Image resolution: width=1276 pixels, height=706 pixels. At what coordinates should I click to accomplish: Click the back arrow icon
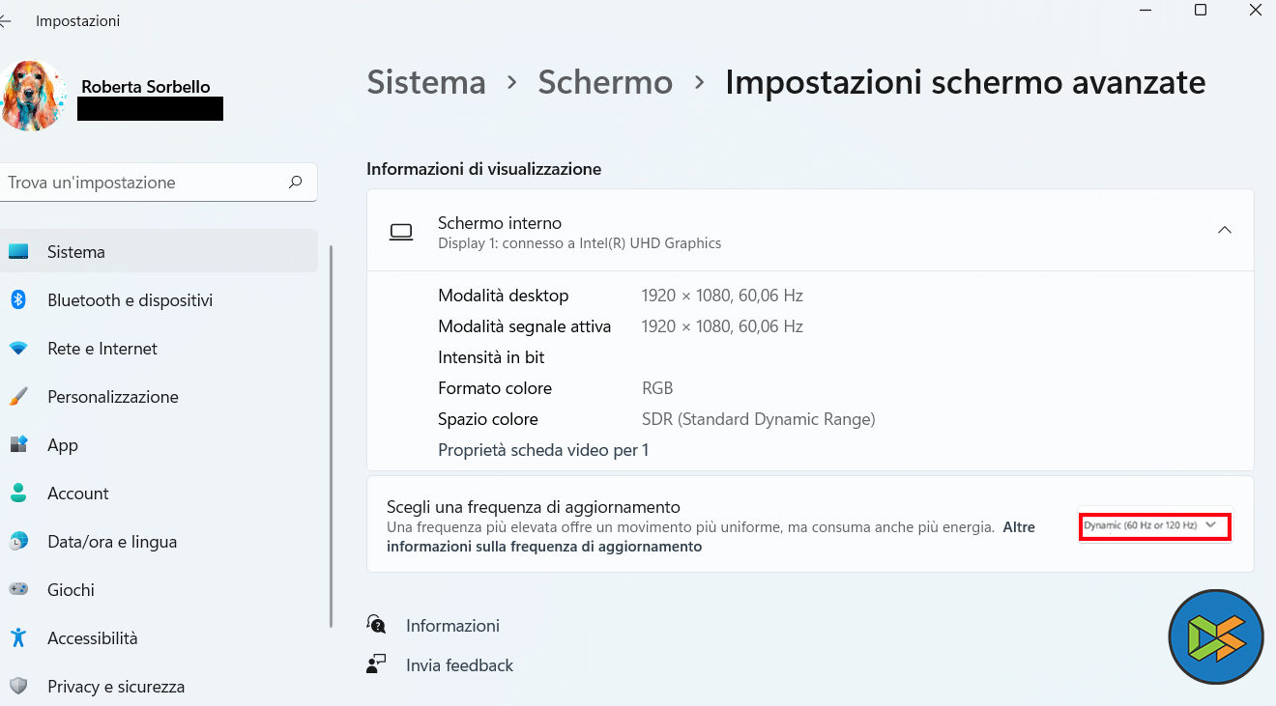(x=6, y=21)
